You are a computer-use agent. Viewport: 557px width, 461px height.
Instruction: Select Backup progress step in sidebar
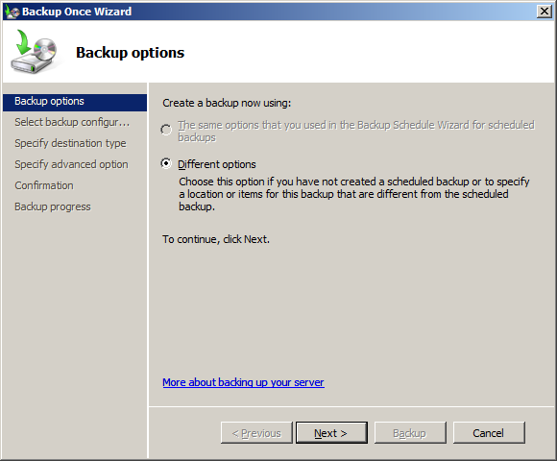click(53, 206)
